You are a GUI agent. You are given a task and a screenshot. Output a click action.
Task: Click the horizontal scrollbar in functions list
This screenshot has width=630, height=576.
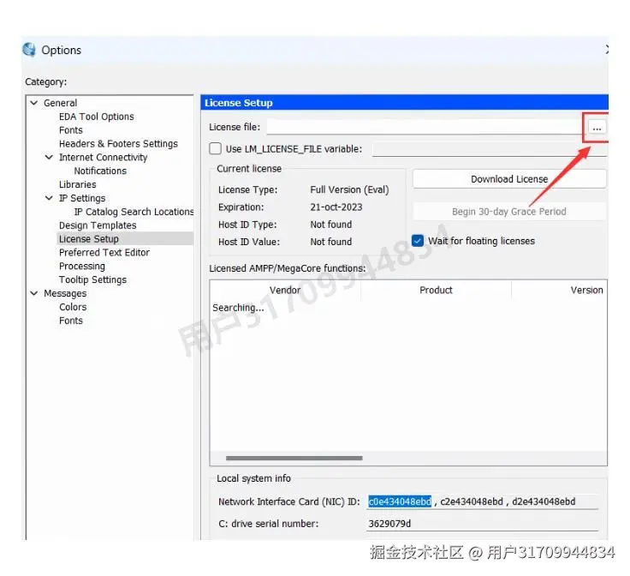click(294, 459)
